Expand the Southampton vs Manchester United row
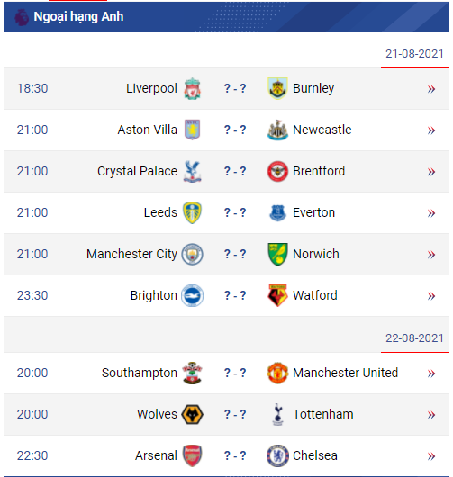Screen dimensions: 453x477 (x=431, y=373)
